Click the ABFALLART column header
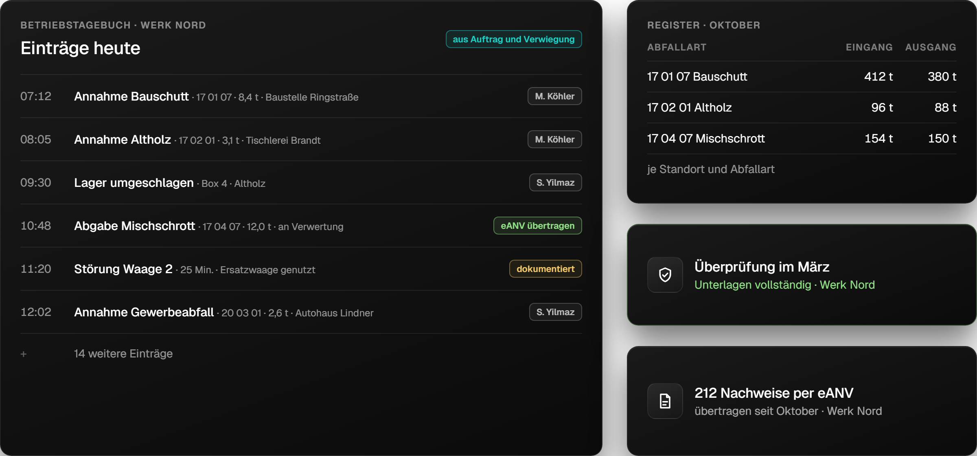This screenshot has height=456, width=977. pyautogui.click(x=677, y=47)
